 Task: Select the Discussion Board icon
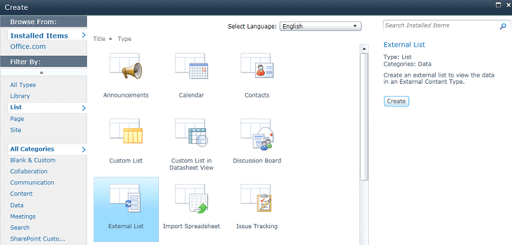tap(257, 134)
